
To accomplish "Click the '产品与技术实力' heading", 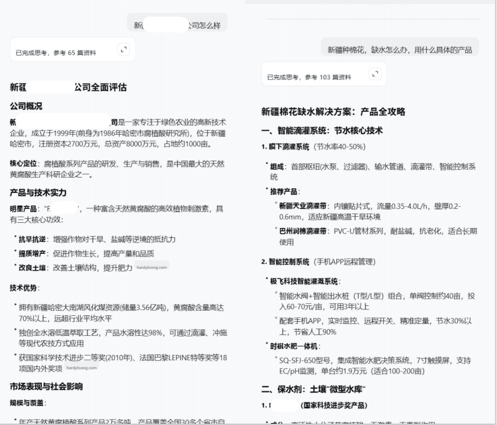I will [x=38, y=193].
